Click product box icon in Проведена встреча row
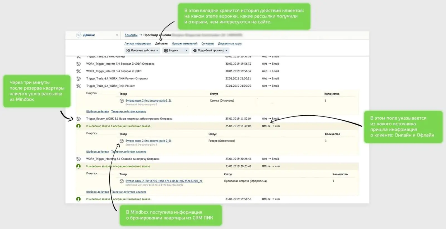The image size is (446, 229). coord(122,181)
